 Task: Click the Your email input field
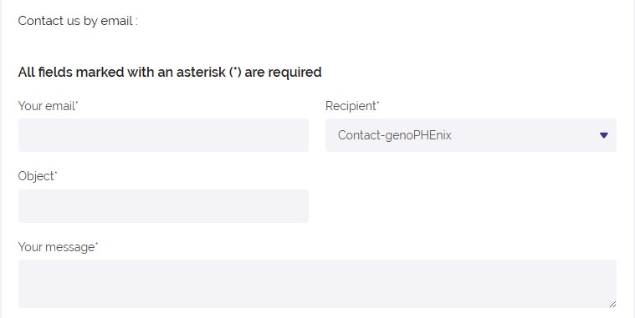pos(163,135)
